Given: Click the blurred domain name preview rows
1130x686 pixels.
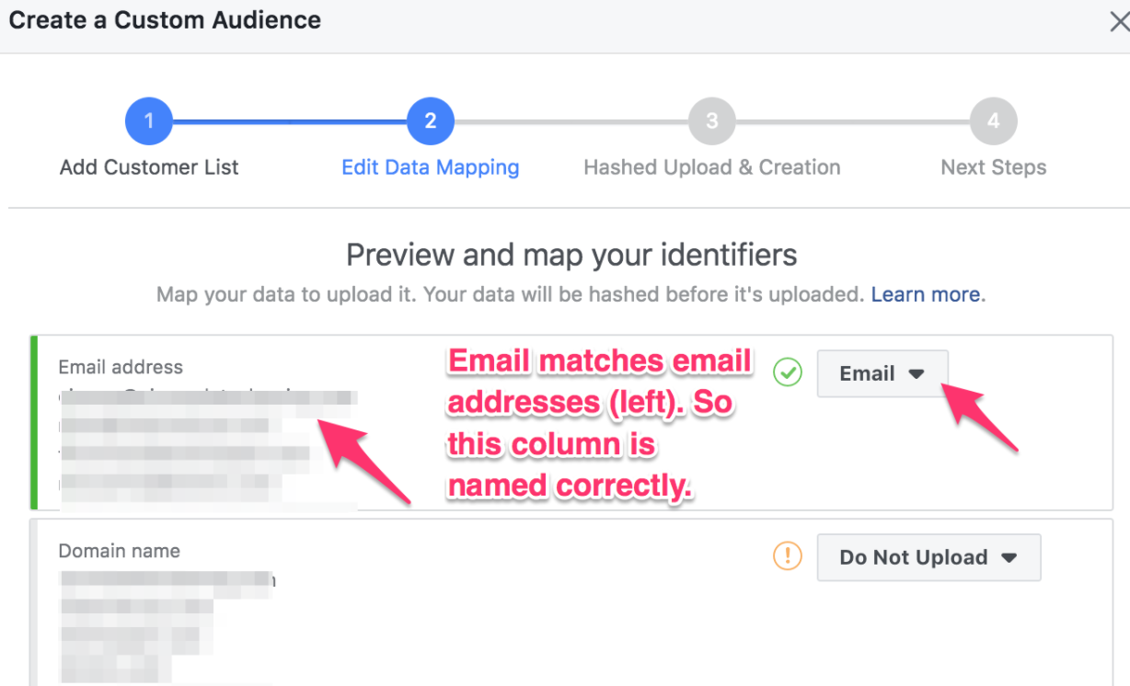Looking at the screenshot, I should coord(167,627).
